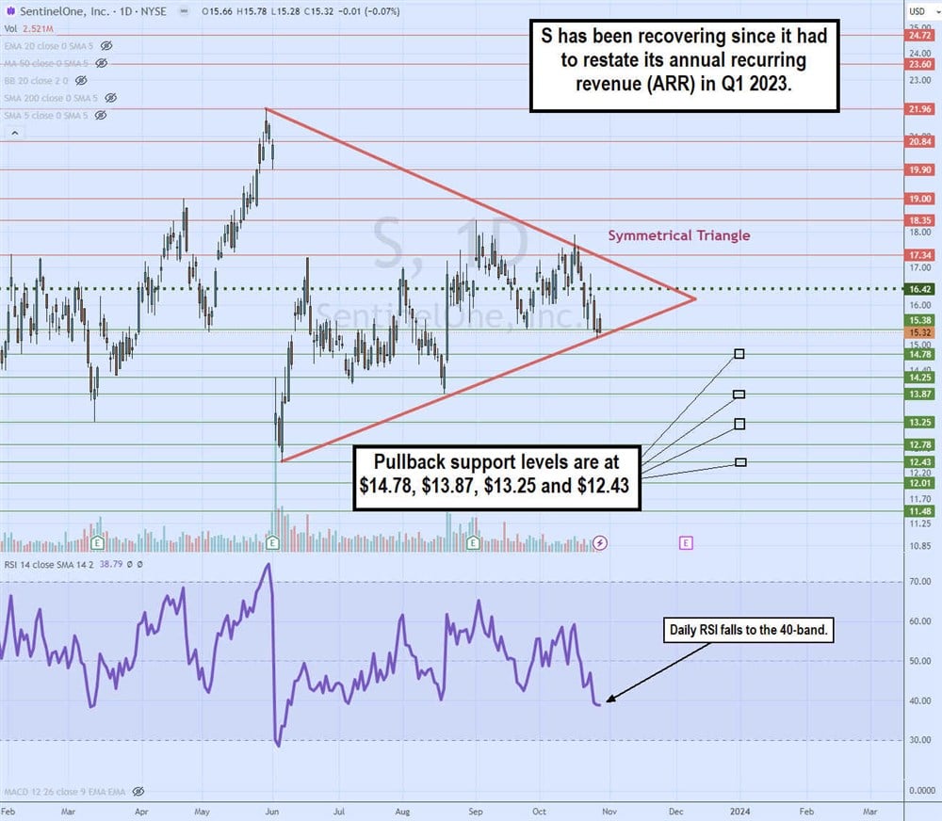Toggle visibility of MA 50 indicator

click(101, 63)
